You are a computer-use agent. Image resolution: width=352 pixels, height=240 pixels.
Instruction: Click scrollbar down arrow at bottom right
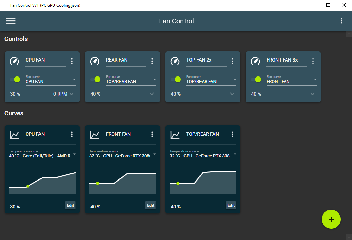click(349, 237)
